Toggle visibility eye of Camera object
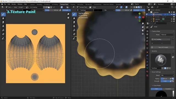Image resolution: width=176 pixels, height=99 pixels. 172,19
